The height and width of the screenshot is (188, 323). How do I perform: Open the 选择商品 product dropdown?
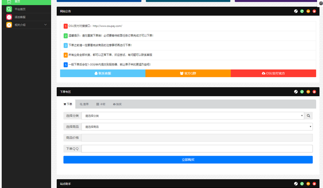coord(197,127)
